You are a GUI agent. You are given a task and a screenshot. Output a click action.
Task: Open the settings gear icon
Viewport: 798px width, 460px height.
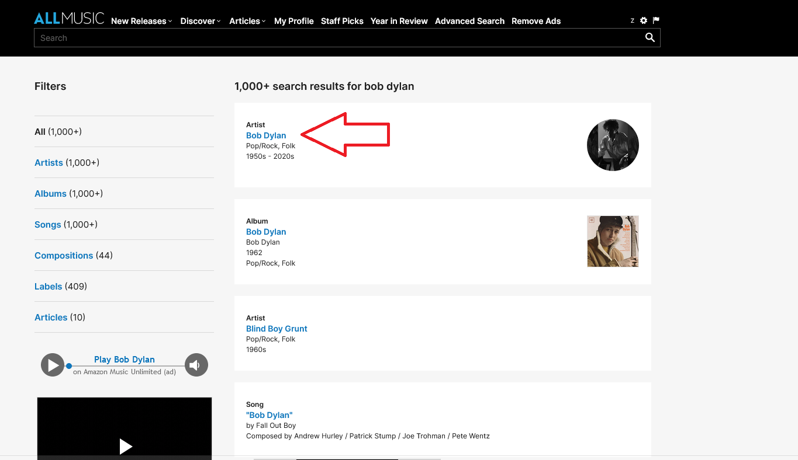[644, 20]
